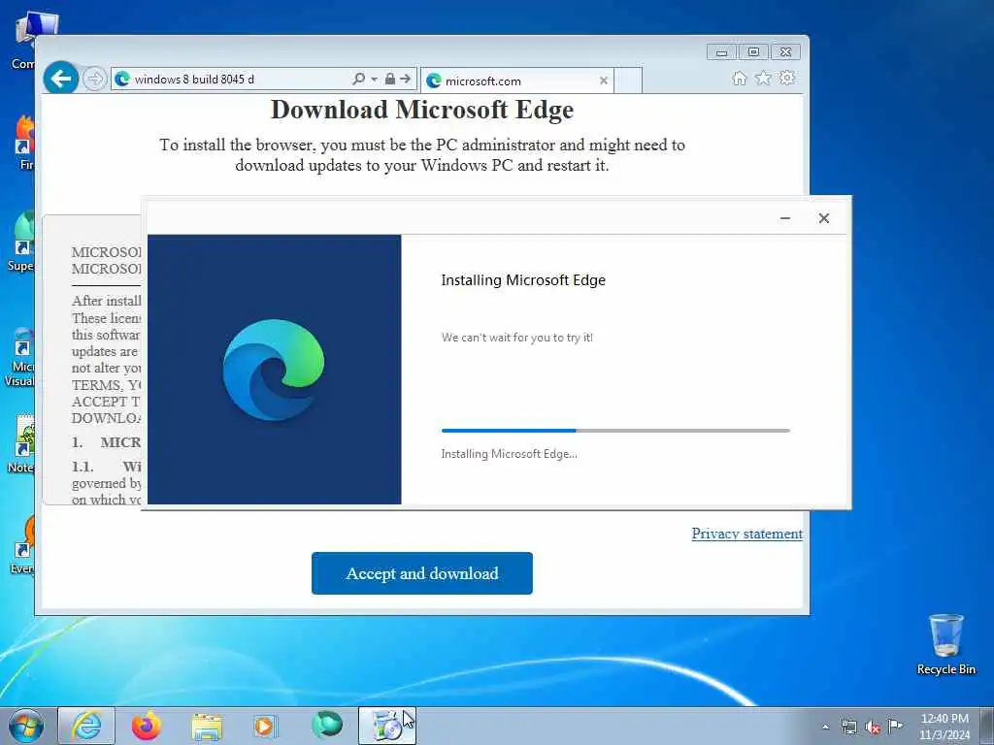This screenshot has height=745, width=994.
Task: Click the 'Installing Microsoft Edge' heading
Action: (x=523, y=280)
